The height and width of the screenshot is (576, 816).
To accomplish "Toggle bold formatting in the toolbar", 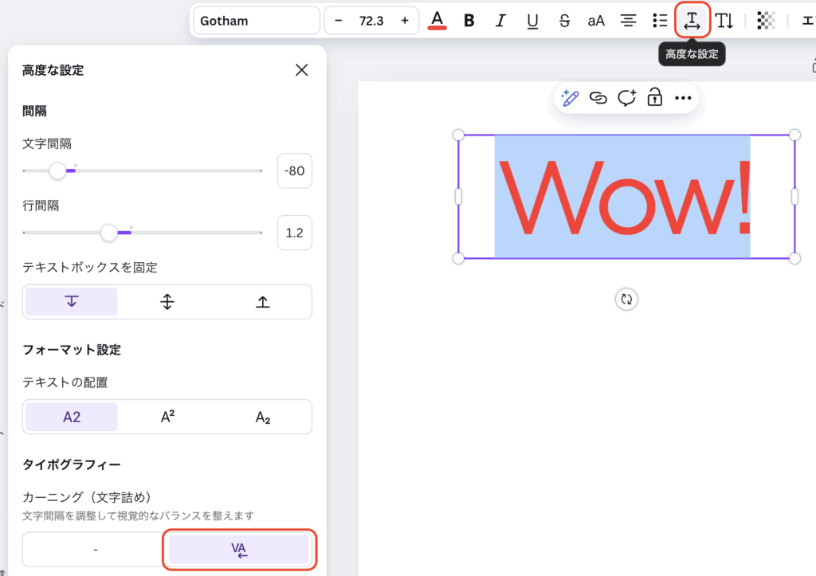I will coord(469,21).
